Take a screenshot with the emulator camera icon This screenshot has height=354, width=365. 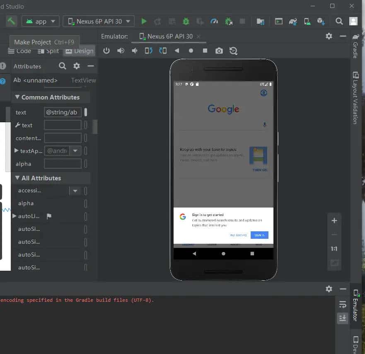(219, 51)
